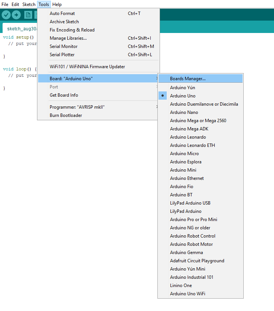Click Get Board Info
The height and width of the screenshot is (311, 274).
[x=98, y=95]
